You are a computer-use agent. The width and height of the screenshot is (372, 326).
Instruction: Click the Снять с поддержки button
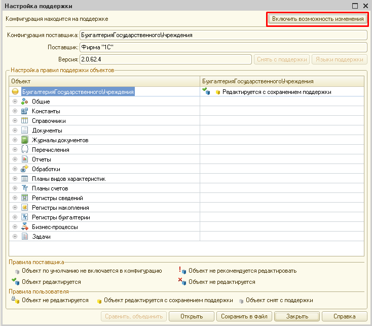point(282,59)
